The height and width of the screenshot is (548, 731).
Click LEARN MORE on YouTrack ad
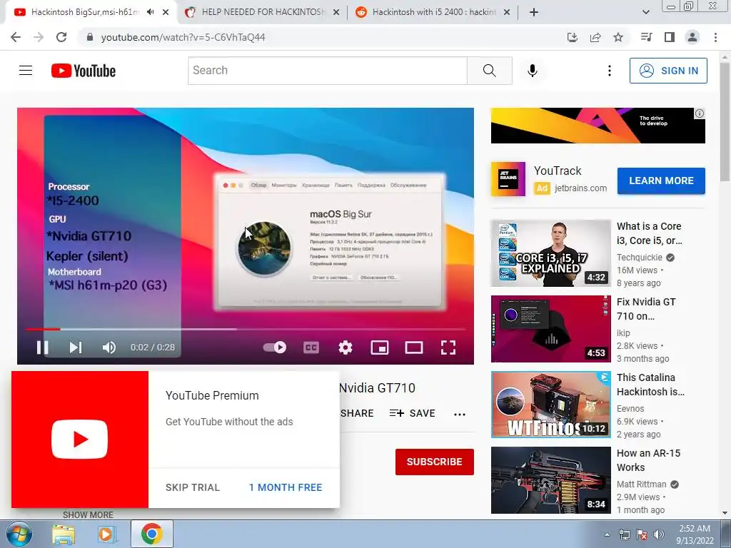[x=661, y=181]
